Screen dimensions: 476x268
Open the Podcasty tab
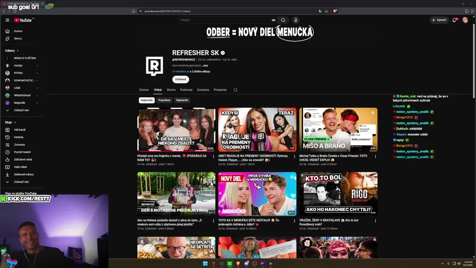click(x=186, y=90)
